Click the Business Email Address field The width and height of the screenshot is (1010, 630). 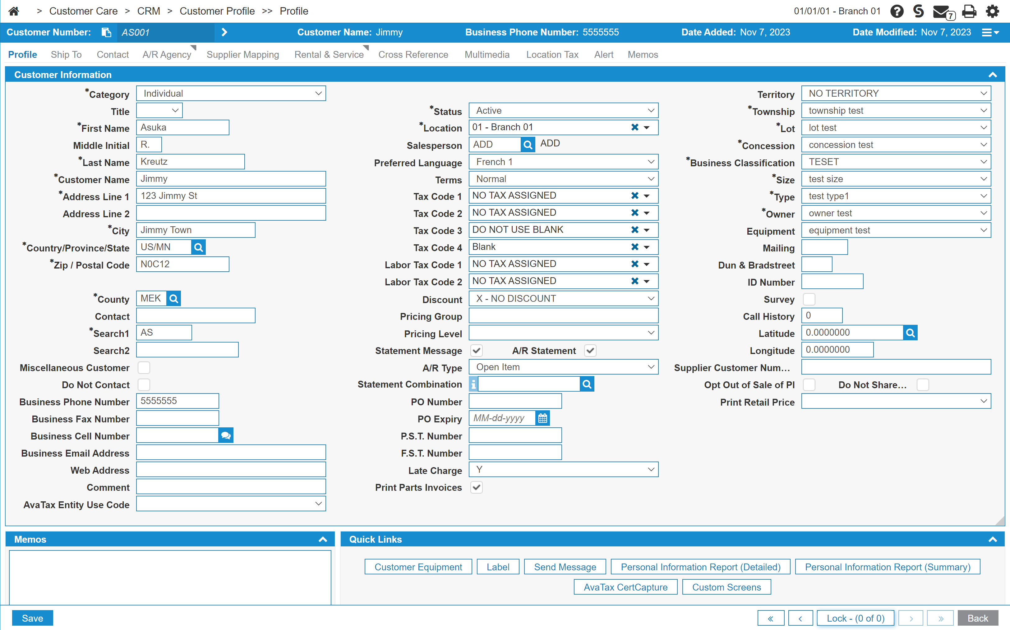231,453
